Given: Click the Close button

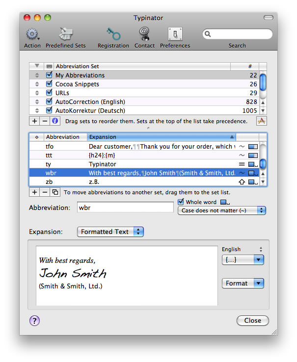Looking at the screenshot, I should (252, 320).
